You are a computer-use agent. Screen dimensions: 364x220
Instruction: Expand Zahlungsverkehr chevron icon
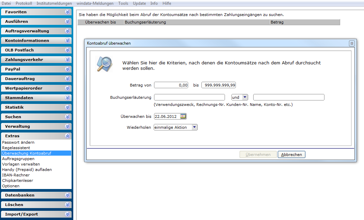(x=67, y=59)
